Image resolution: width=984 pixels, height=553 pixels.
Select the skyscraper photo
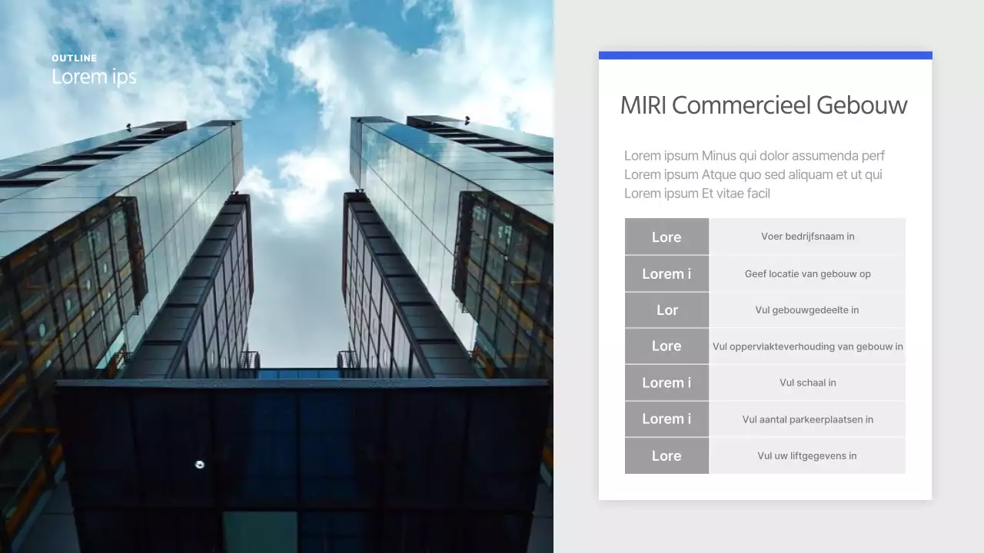277,307
